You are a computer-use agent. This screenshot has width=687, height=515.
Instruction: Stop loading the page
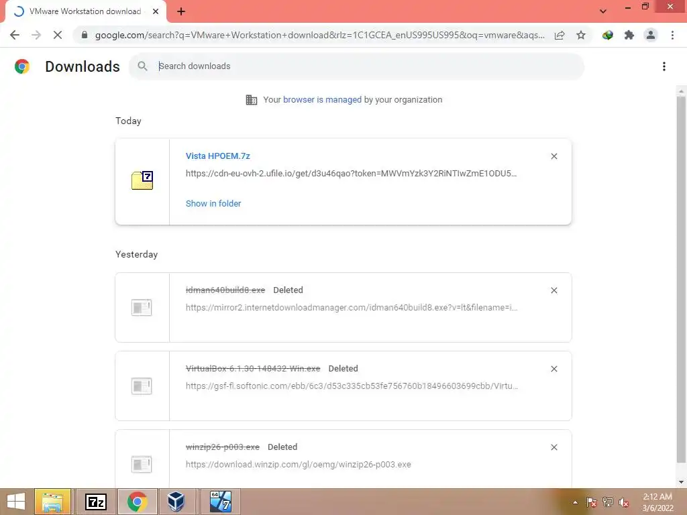coord(58,35)
